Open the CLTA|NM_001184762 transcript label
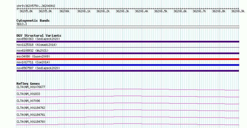Screen dimensions: 247x128 [31, 108]
